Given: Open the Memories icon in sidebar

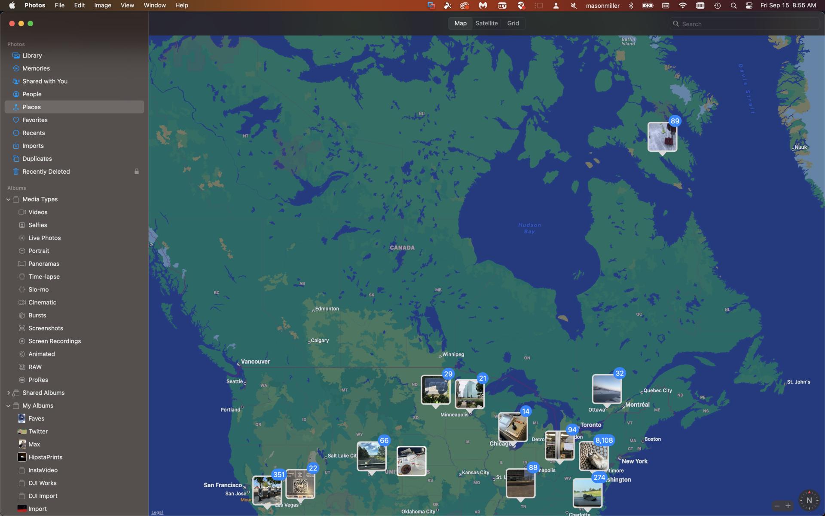Looking at the screenshot, I should 16,68.
